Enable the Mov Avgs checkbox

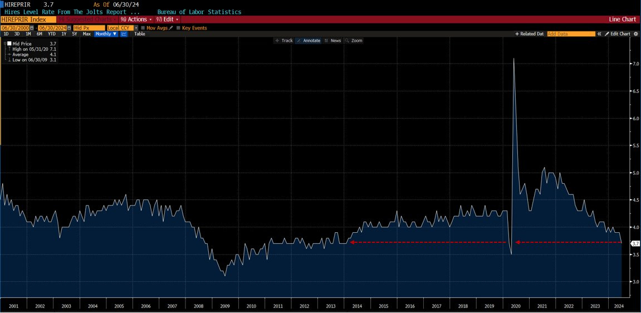click(143, 28)
